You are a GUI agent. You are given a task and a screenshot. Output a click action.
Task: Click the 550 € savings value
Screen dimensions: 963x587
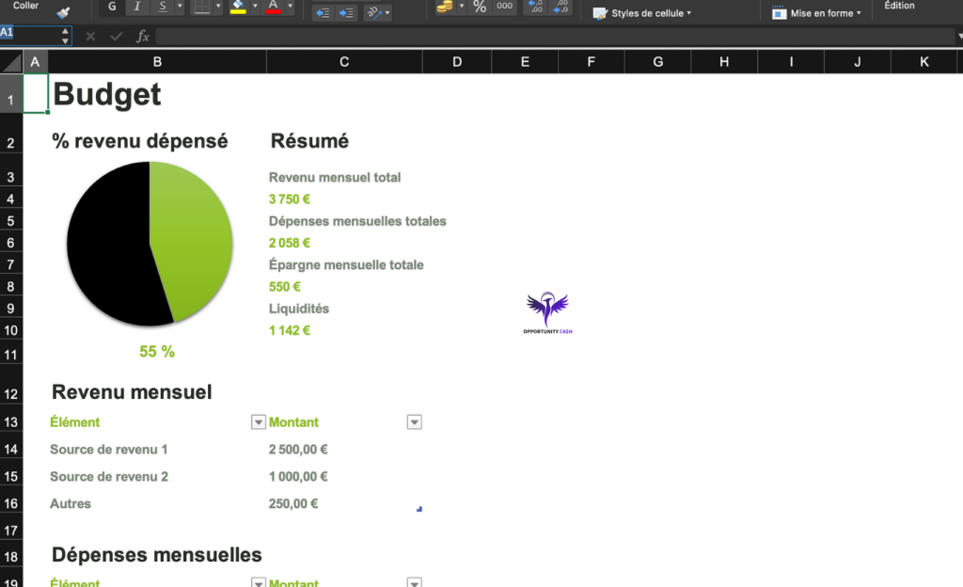coord(284,287)
